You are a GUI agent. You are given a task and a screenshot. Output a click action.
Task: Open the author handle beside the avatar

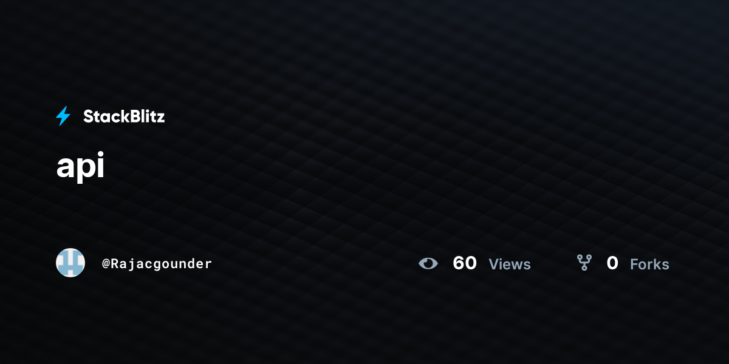pos(157,264)
